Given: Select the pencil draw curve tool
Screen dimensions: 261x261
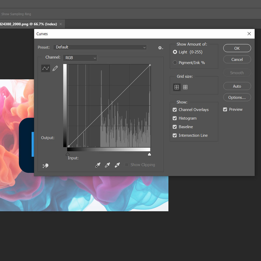Looking at the screenshot, I should click(x=55, y=68).
